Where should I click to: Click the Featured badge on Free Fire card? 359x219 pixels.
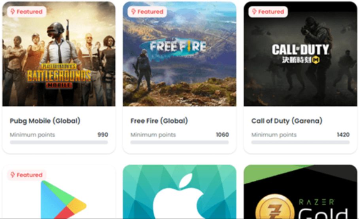click(147, 12)
